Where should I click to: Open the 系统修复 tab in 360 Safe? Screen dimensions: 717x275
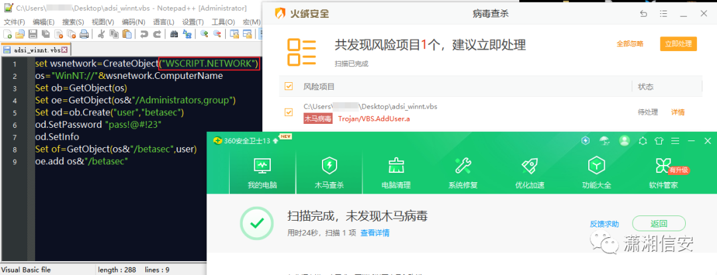pos(463,173)
